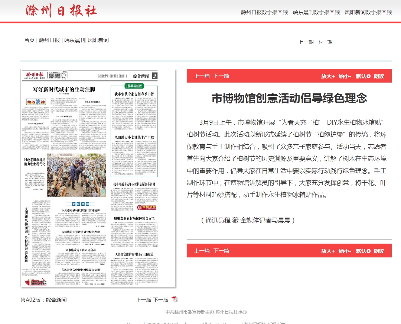The width and height of the screenshot is (401, 324).
Task: Go to next page 下一版
Action: 161,299
